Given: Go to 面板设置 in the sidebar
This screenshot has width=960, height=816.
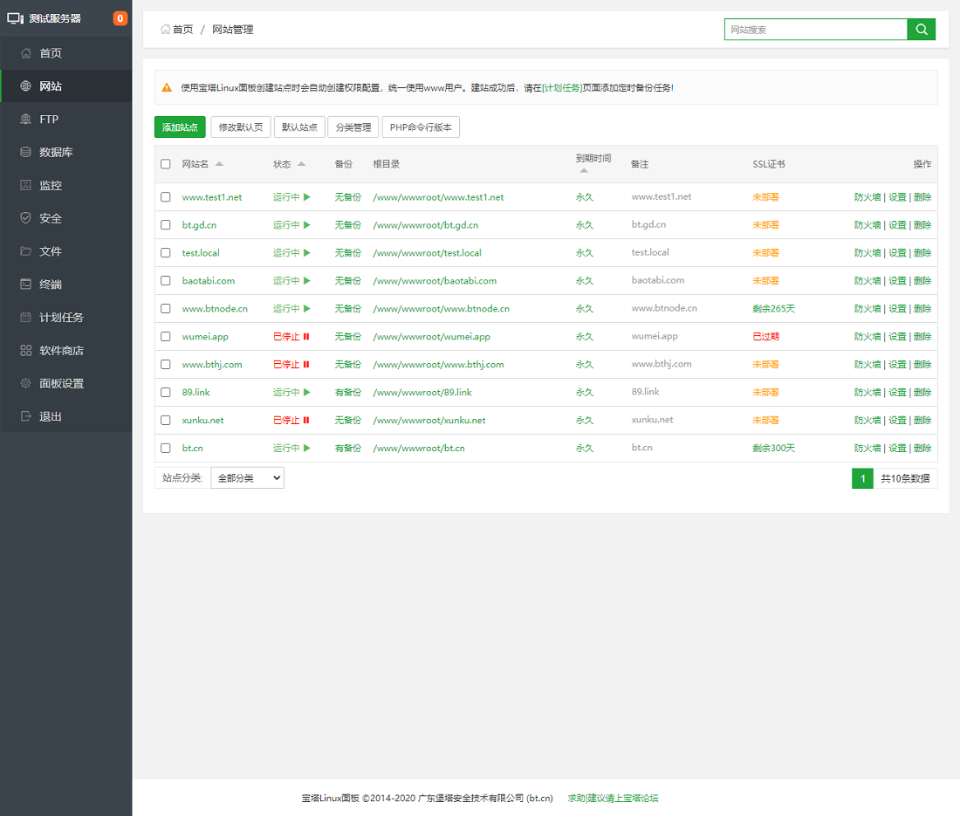Looking at the screenshot, I should point(61,384).
